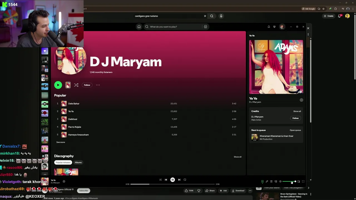Open lyrics microphone icon
The height and width of the screenshot is (200, 356).
click(x=267, y=182)
